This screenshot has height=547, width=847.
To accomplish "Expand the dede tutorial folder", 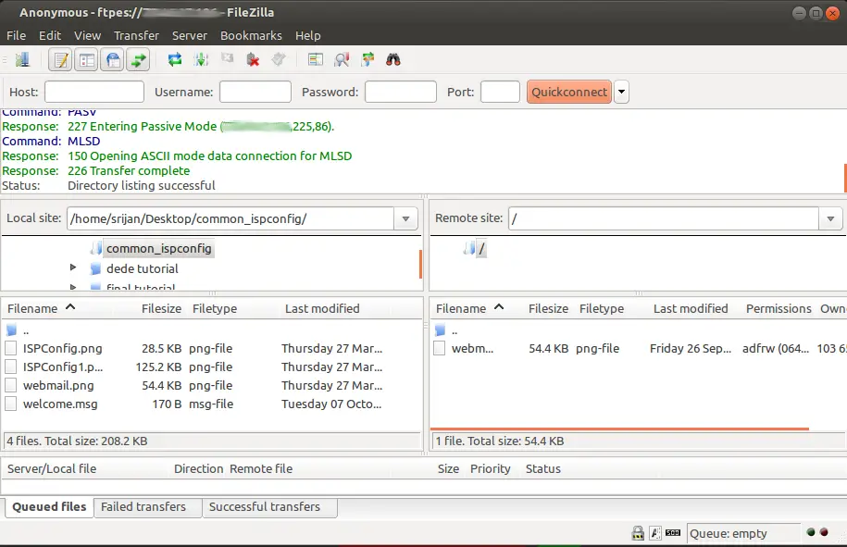I will pos(73,267).
